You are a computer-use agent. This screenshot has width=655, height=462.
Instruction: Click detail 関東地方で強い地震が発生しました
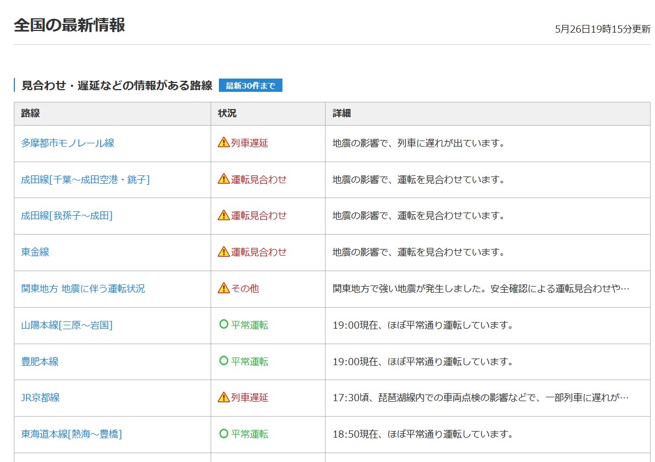coord(481,288)
